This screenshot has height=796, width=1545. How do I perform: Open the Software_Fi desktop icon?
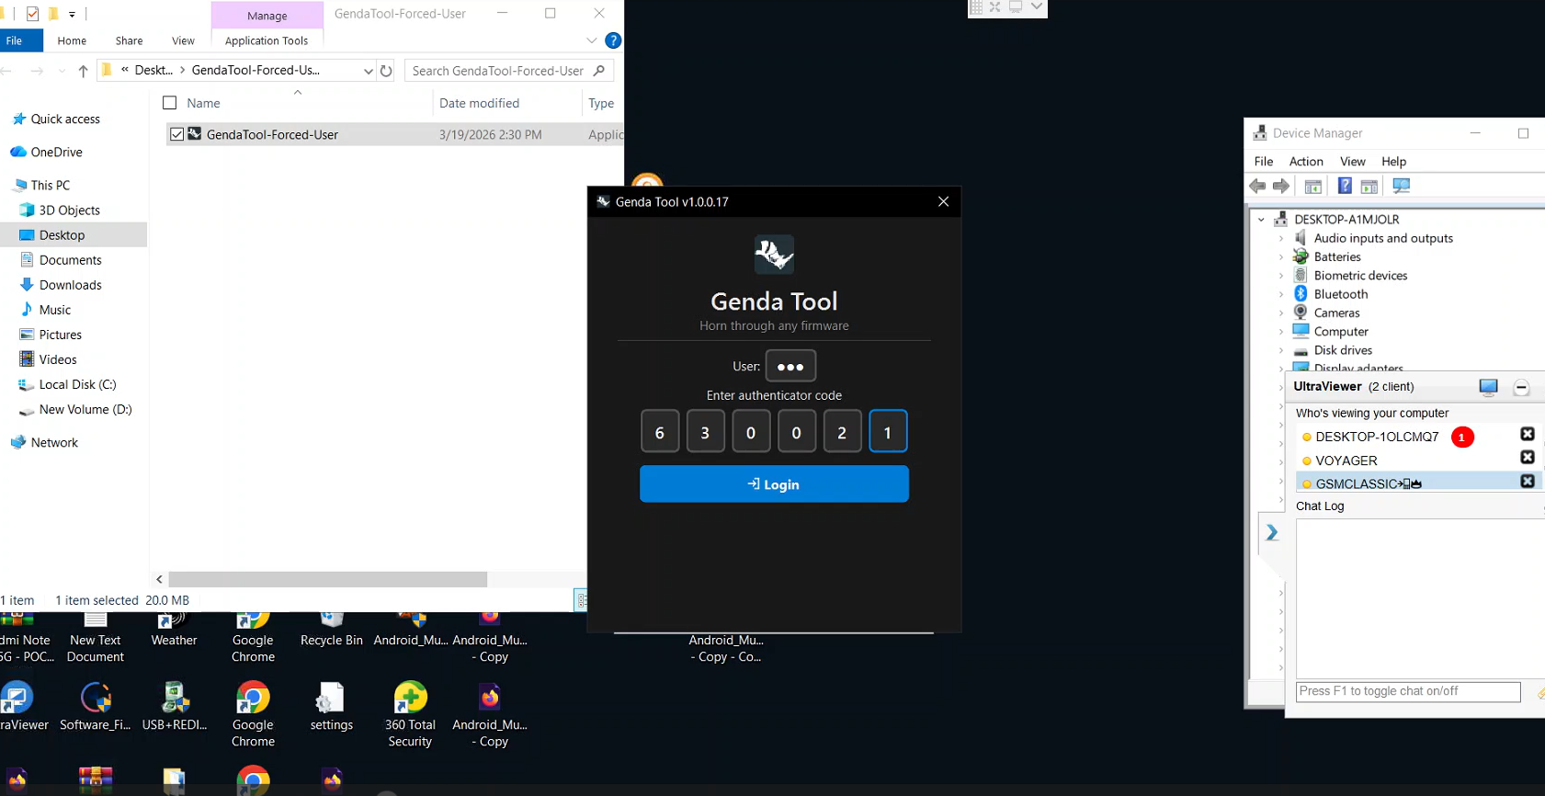tap(96, 707)
